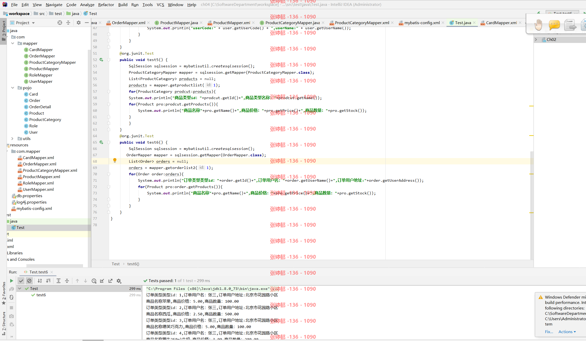The image size is (586, 341).
Task: Select test6 result in test tree
Action: [x=41, y=295]
